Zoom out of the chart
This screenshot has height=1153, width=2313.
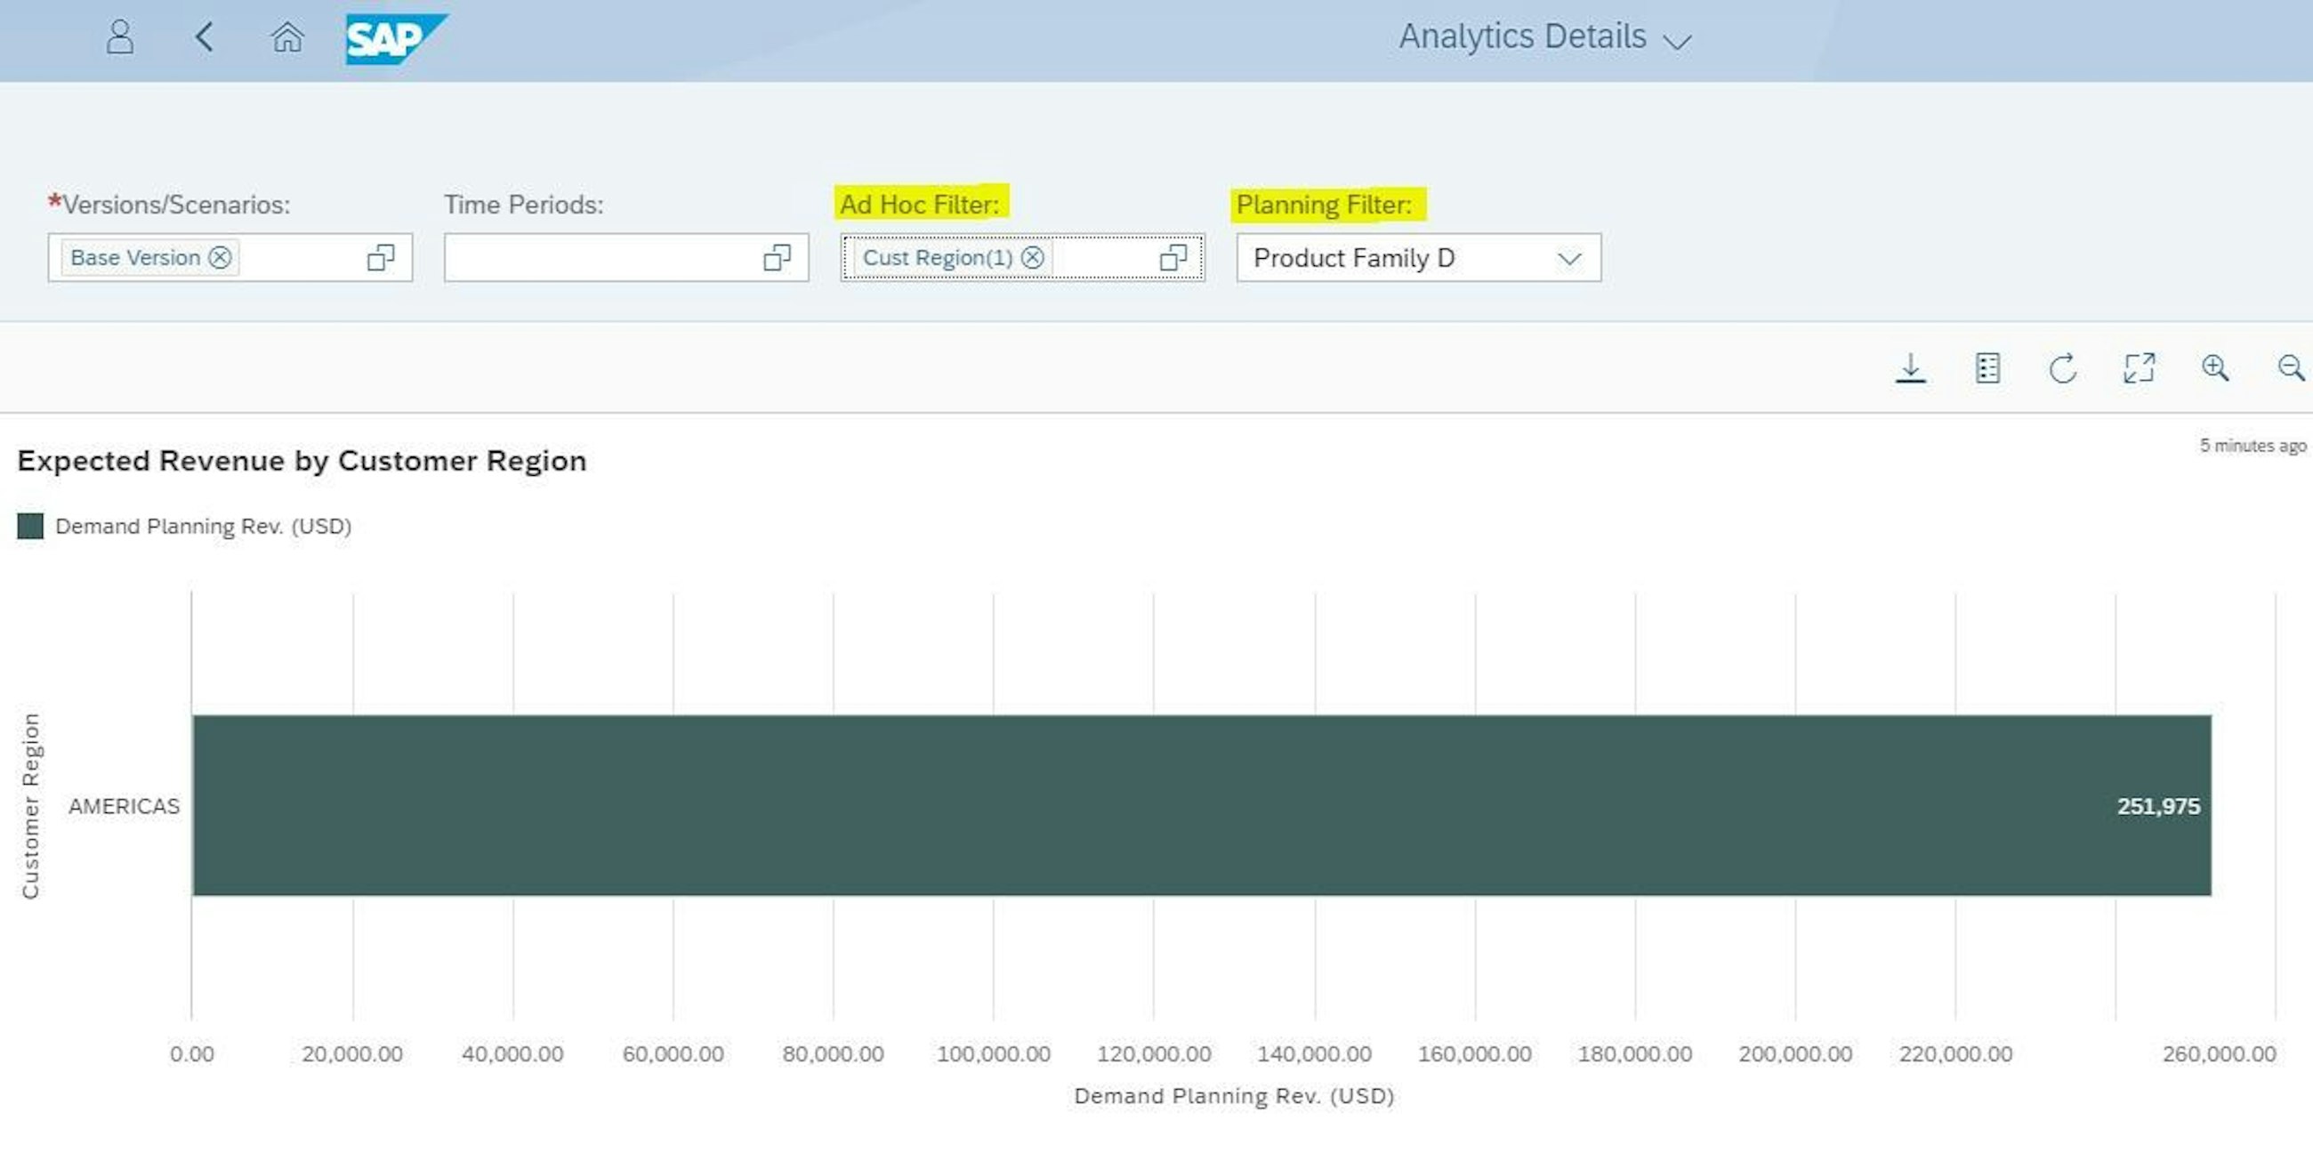pos(2290,367)
